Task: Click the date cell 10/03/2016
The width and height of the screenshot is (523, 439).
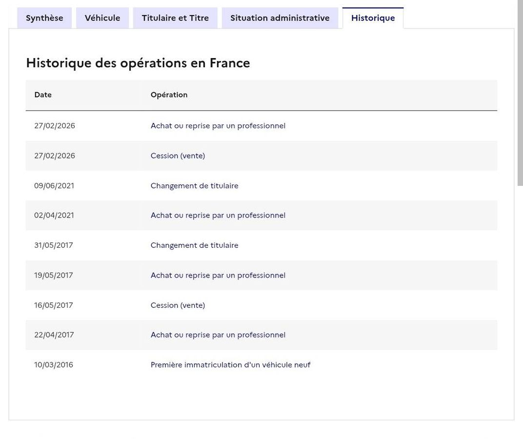Action: (x=54, y=365)
